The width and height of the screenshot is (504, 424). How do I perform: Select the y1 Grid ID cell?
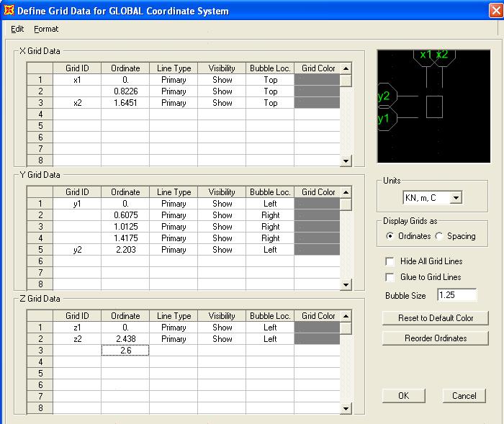77,204
